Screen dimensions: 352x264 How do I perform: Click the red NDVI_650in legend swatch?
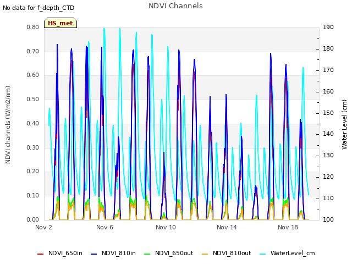[x=40, y=254]
